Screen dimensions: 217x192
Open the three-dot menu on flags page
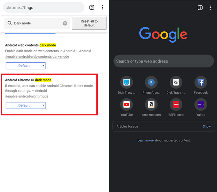[102, 8]
